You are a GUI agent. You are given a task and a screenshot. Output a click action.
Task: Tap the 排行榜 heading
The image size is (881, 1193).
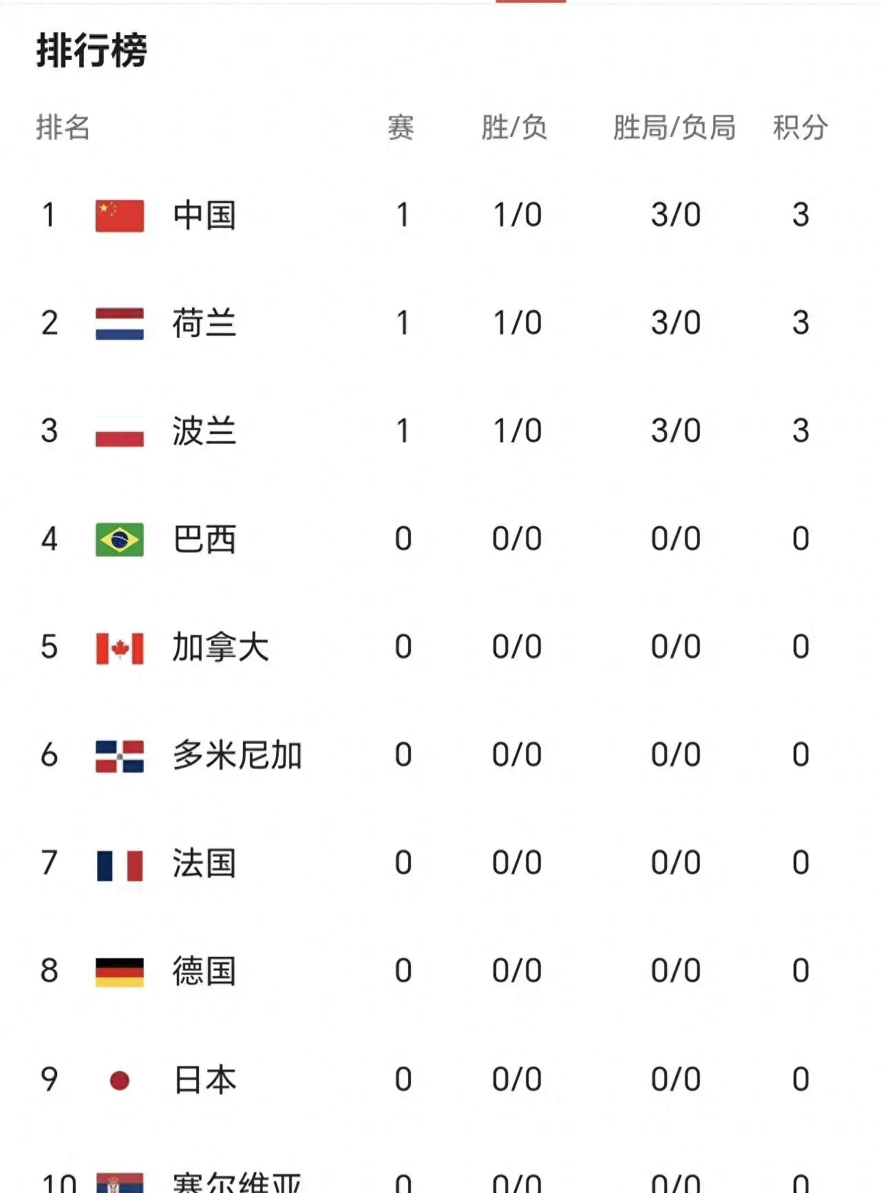[92, 50]
